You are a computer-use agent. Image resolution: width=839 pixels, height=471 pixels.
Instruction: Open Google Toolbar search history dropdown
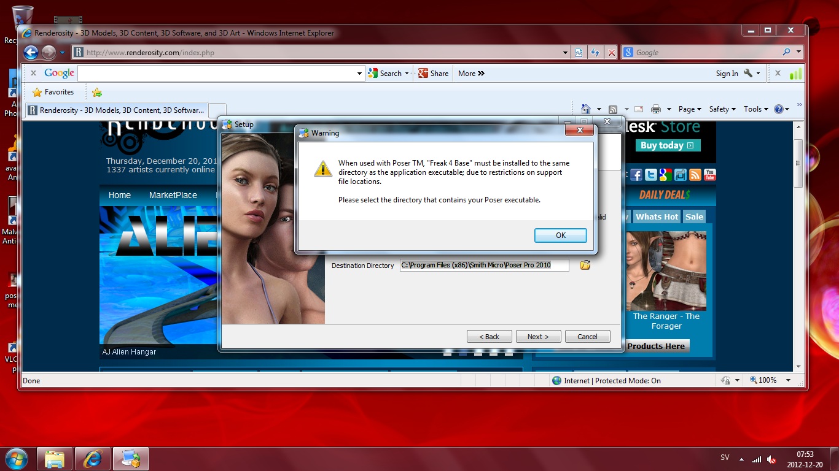(360, 74)
